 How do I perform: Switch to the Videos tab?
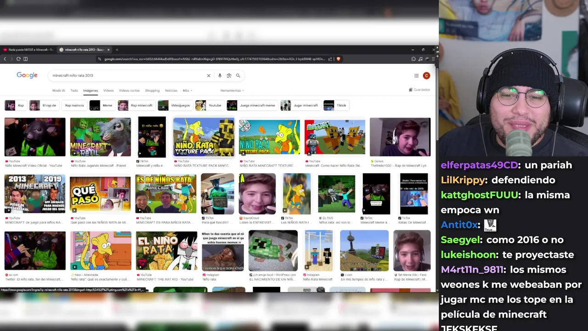tap(108, 91)
